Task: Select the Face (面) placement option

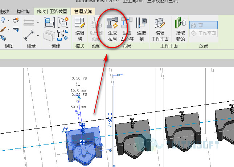Action: click(204, 25)
